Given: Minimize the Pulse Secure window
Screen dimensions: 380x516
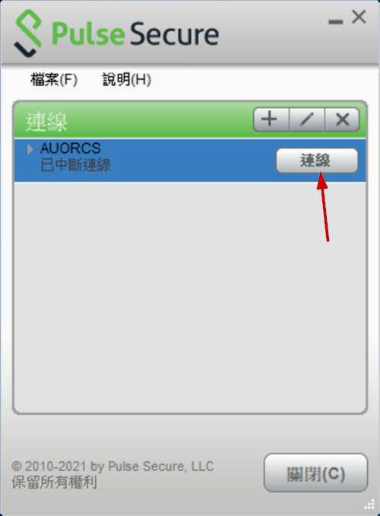Looking at the screenshot, I should tap(336, 22).
